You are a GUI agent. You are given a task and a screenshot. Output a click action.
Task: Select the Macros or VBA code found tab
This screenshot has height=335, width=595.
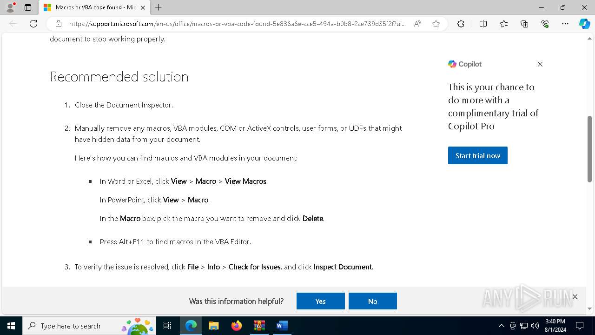click(94, 7)
